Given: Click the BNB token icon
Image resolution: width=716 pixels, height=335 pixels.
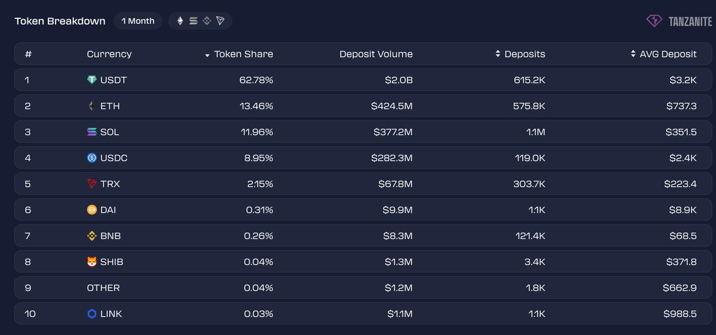Looking at the screenshot, I should pyautogui.click(x=92, y=236).
